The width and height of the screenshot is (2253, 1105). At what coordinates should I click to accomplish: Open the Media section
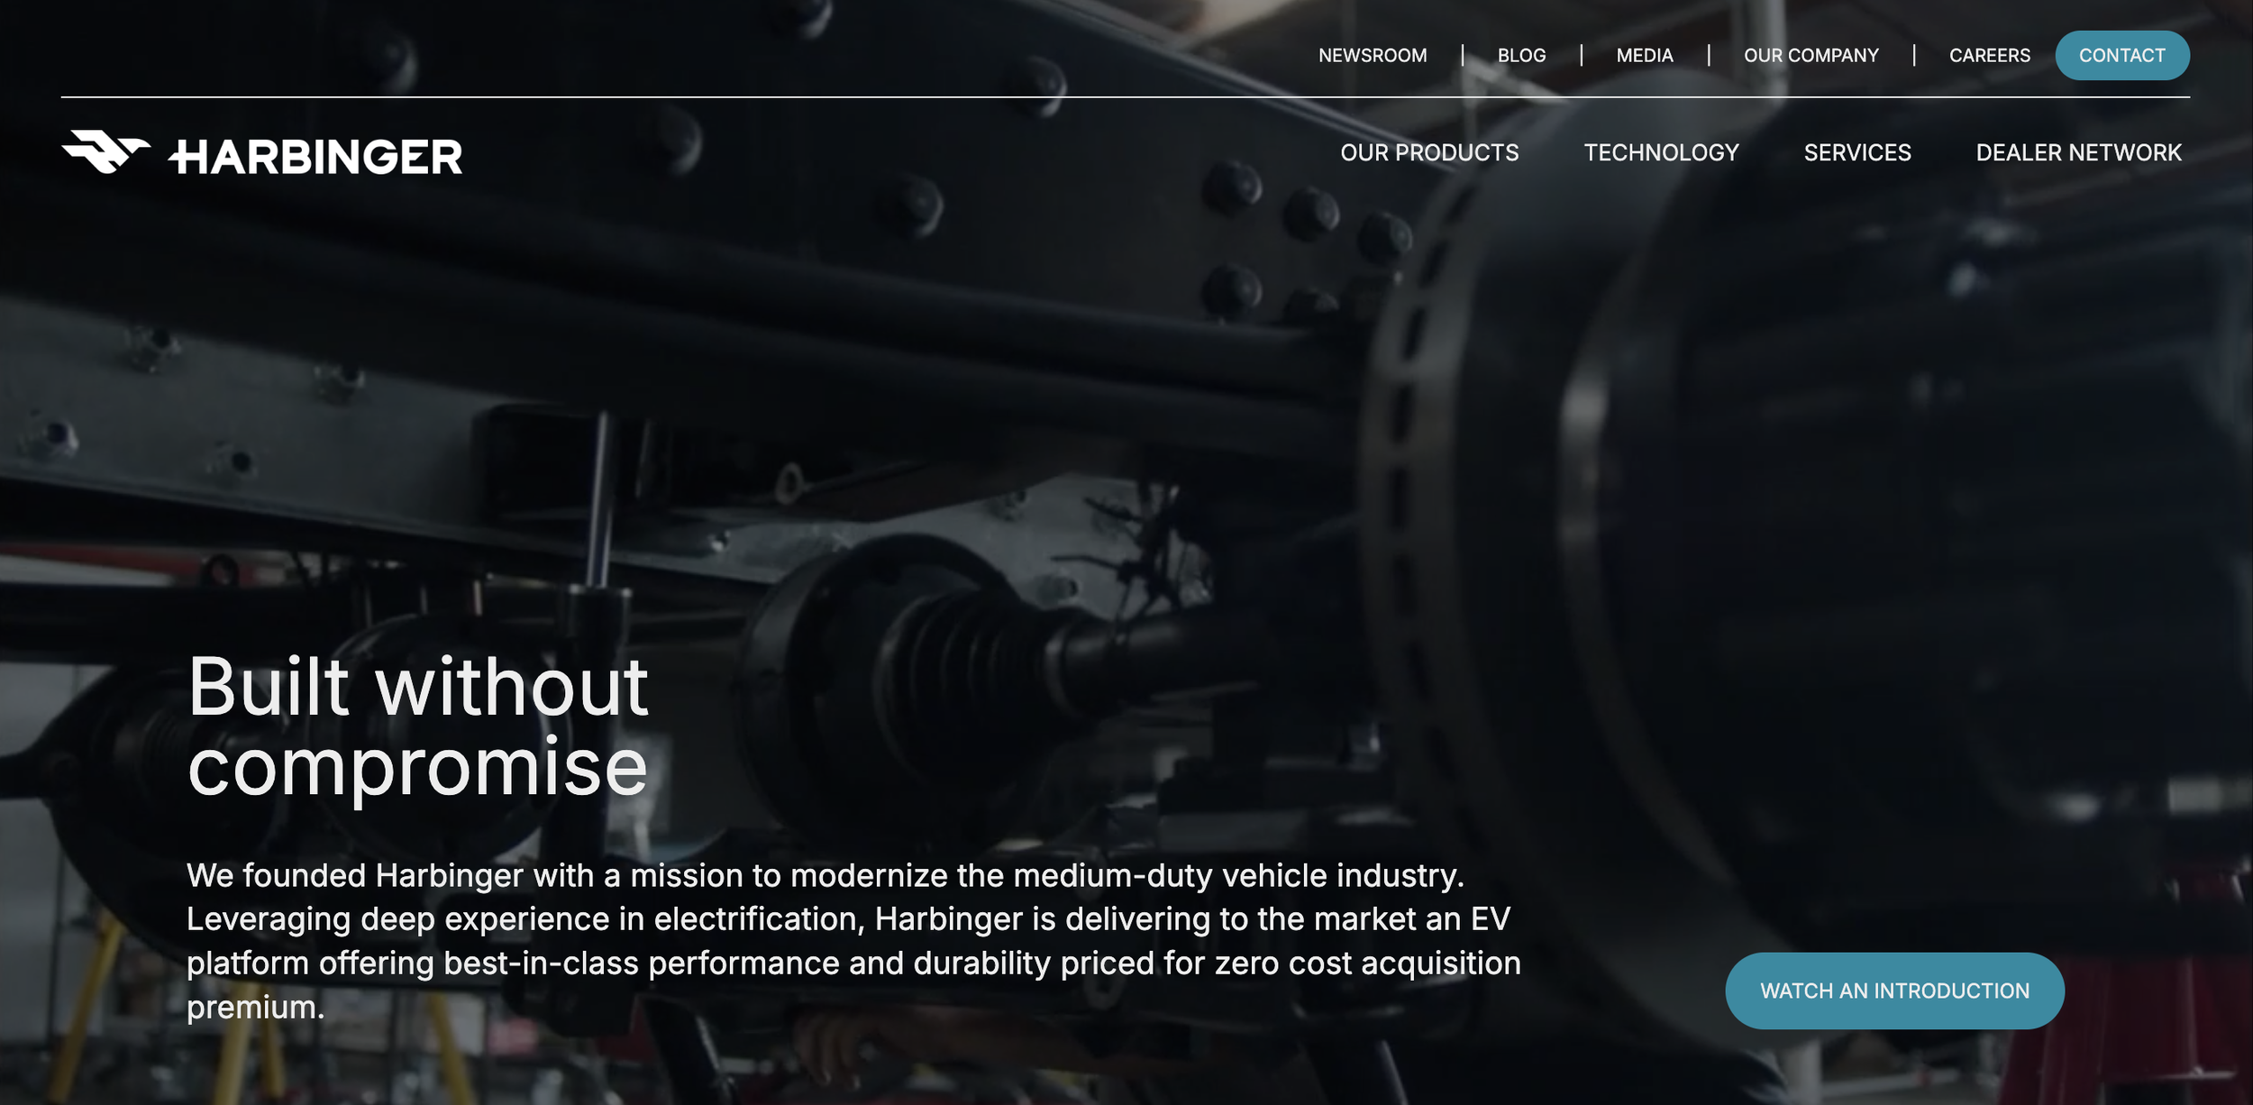(x=1644, y=56)
